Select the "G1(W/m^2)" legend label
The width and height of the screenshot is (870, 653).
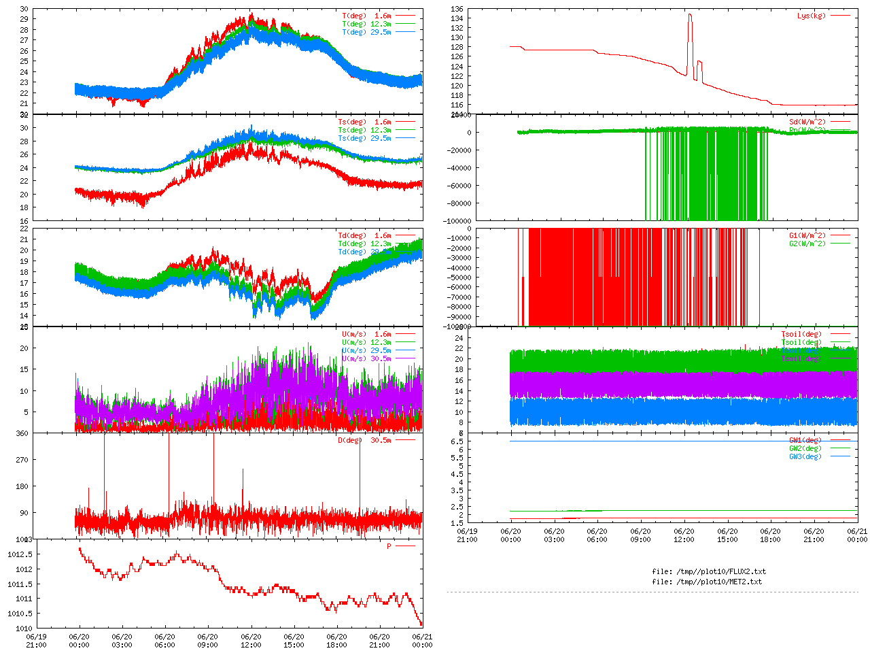click(x=807, y=235)
